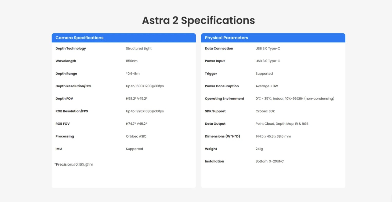Click the Power Consumption label
This screenshot has height=202, width=392.
click(222, 86)
